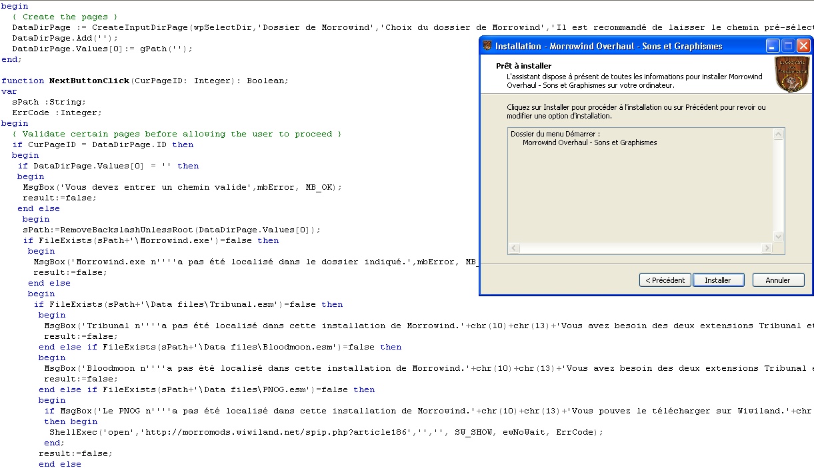Go back with the Précédent button

[665, 280]
